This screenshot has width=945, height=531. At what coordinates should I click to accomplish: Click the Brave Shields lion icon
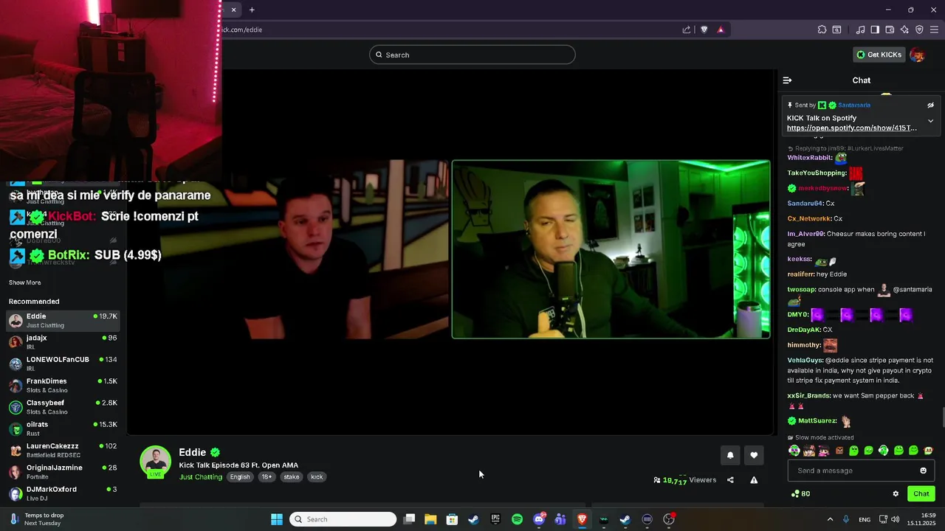(704, 29)
